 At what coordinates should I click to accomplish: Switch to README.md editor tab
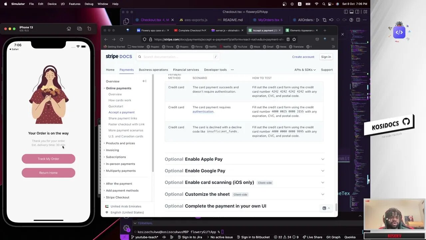click(x=230, y=20)
